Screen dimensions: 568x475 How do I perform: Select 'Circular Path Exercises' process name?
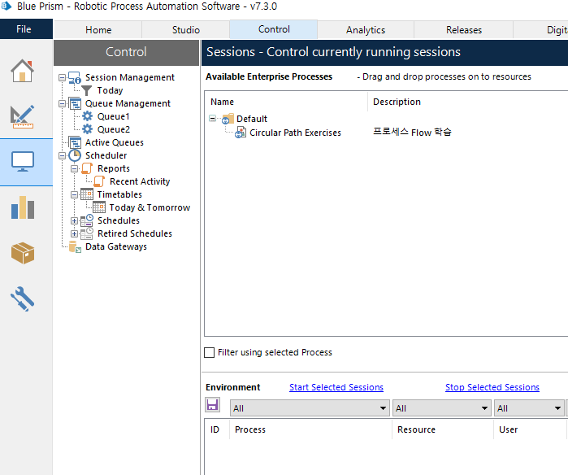pyautogui.click(x=295, y=133)
